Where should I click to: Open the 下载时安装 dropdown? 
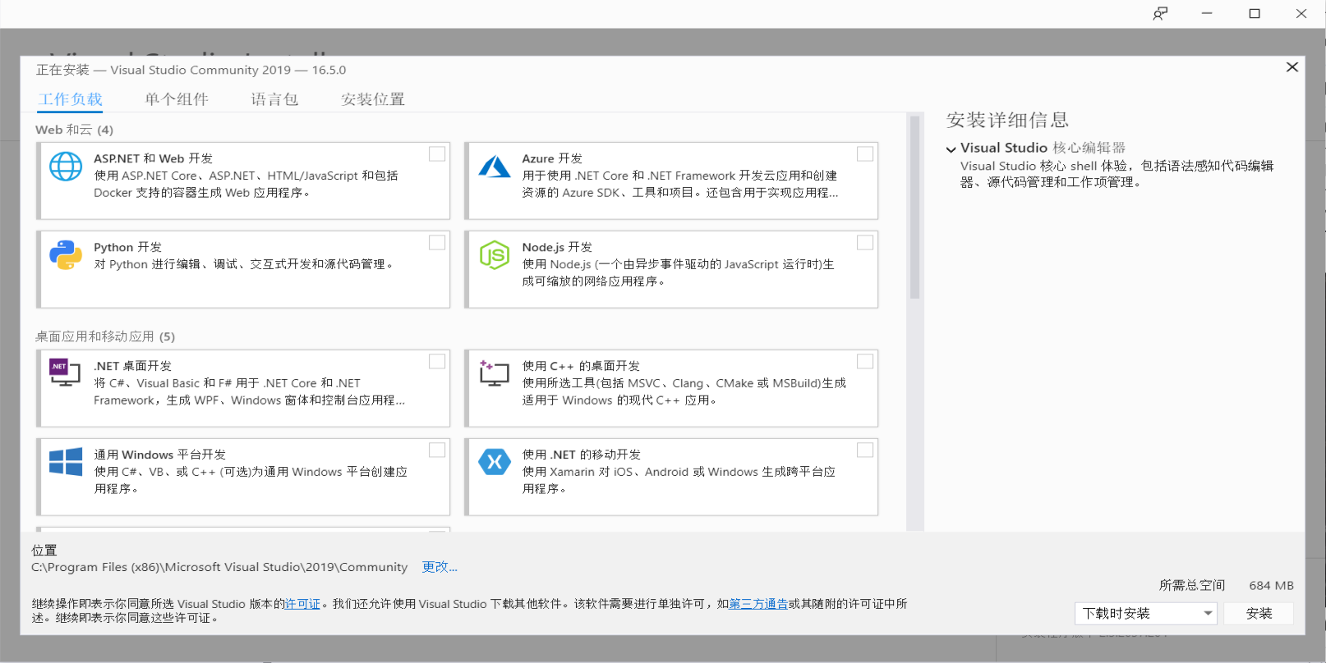tap(1145, 614)
